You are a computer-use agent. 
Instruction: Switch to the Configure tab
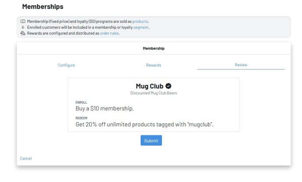tap(66, 65)
